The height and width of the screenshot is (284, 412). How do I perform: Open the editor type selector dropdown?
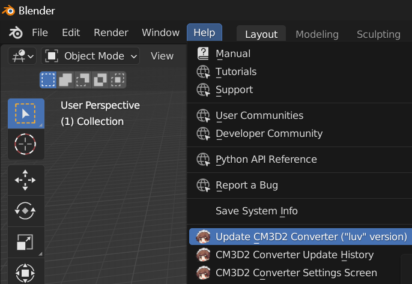22,56
